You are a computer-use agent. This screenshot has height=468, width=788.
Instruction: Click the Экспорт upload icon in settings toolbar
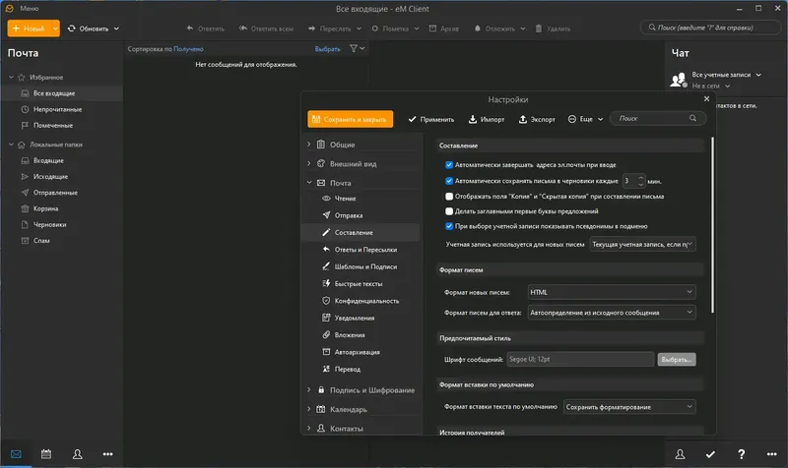click(523, 119)
